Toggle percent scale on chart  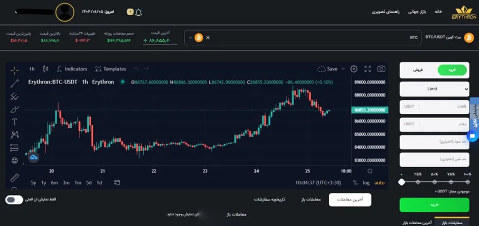pos(355,183)
